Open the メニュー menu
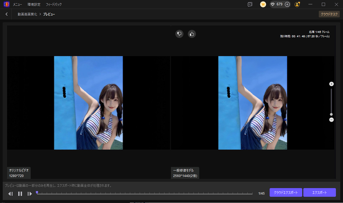The image size is (343, 203). 17,5
